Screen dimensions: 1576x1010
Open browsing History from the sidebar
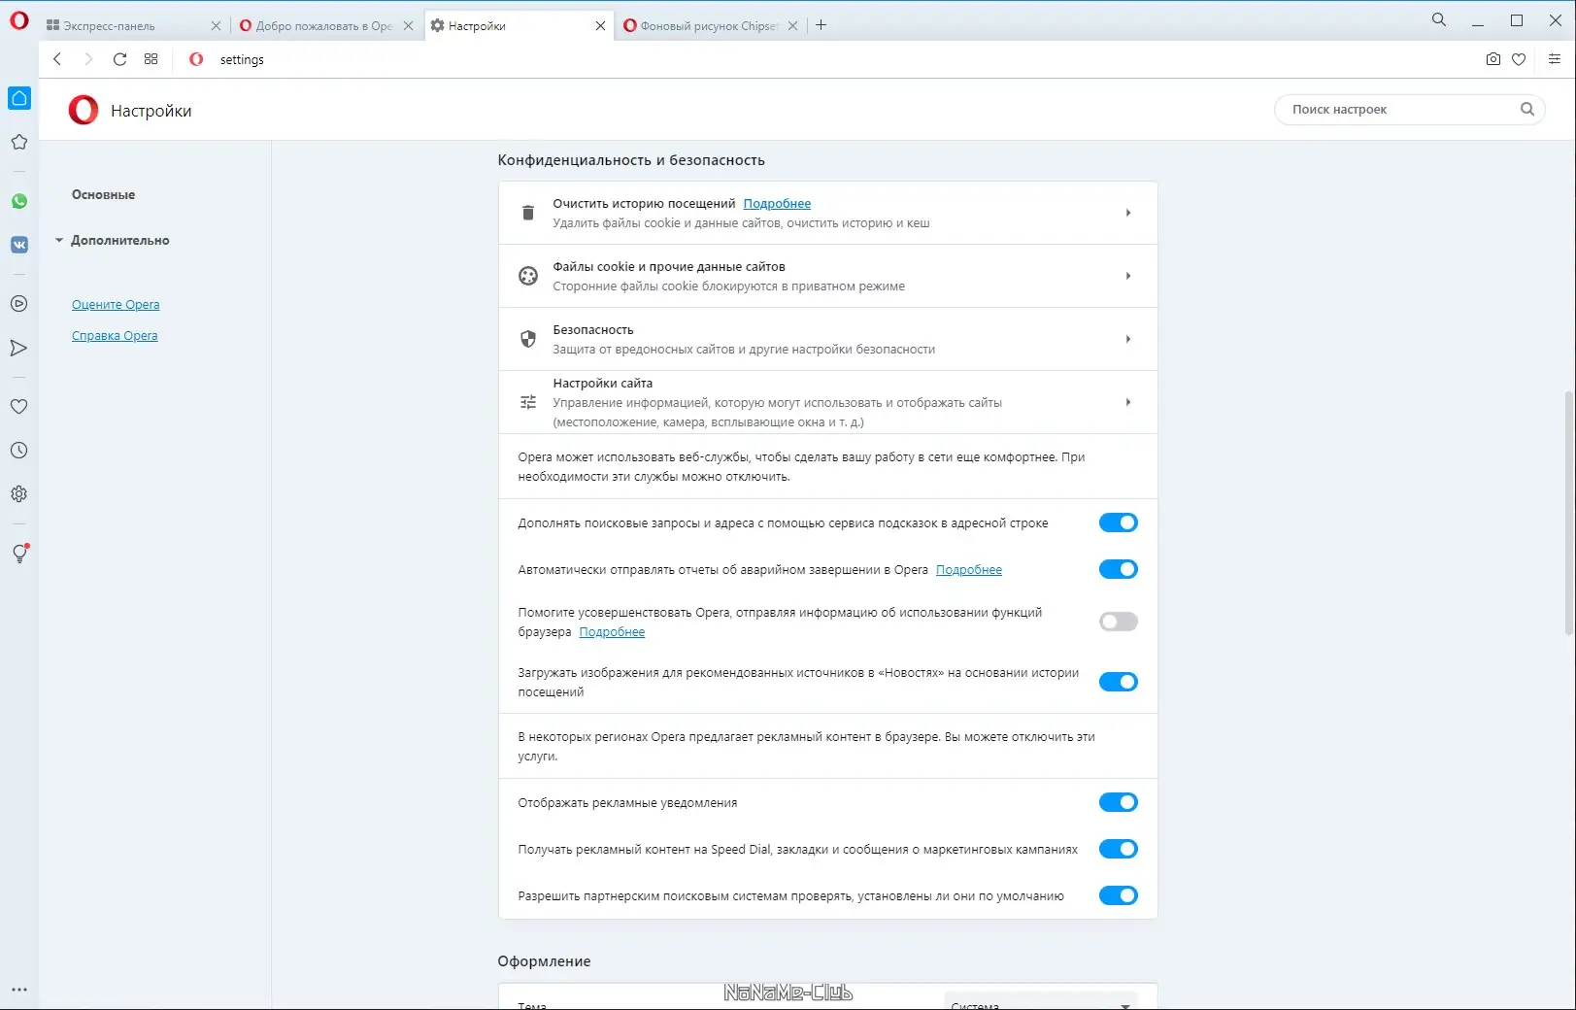[19, 450]
